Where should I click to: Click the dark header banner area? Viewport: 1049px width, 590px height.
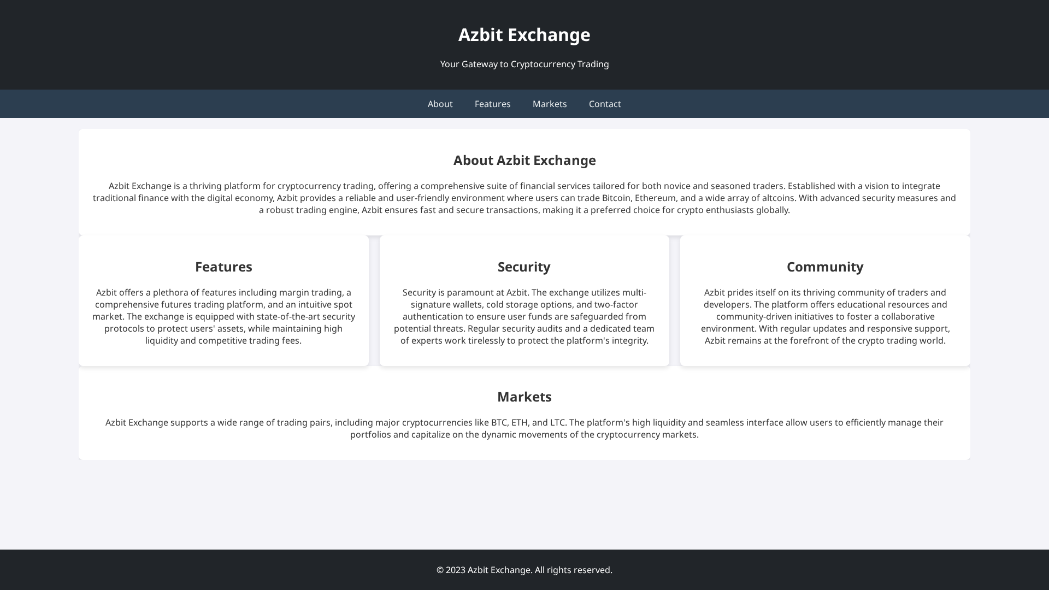pos(219,44)
